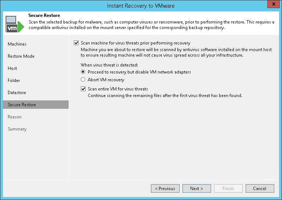Select the Secure Restore step

pos(22,105)
